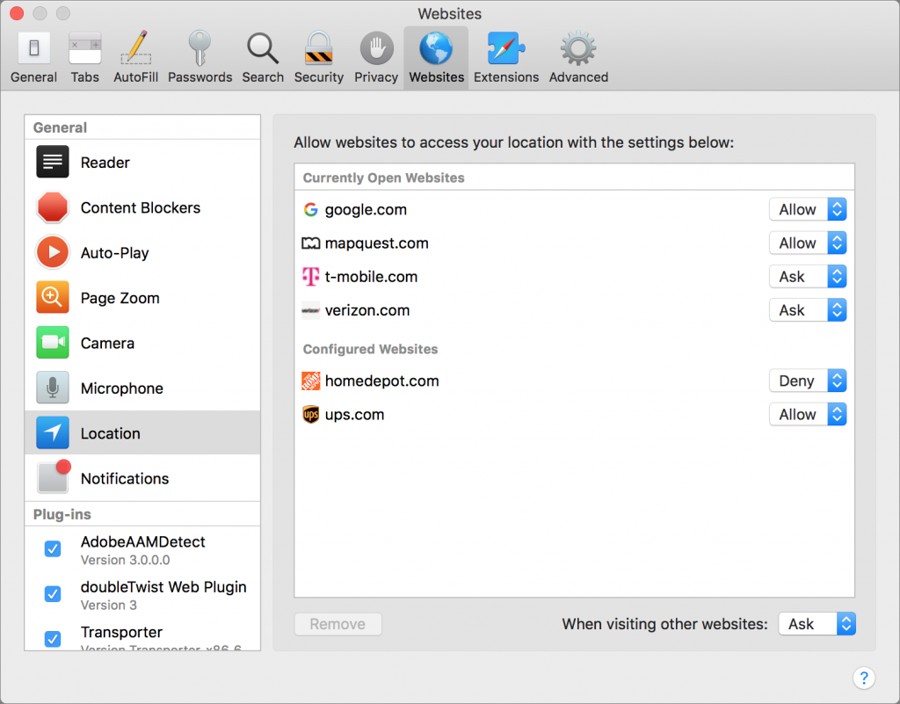The height and width of the screenshot is (704, 900).
Task: Click the Content Blockers stop-sign icon
Action: pos(53,207)
